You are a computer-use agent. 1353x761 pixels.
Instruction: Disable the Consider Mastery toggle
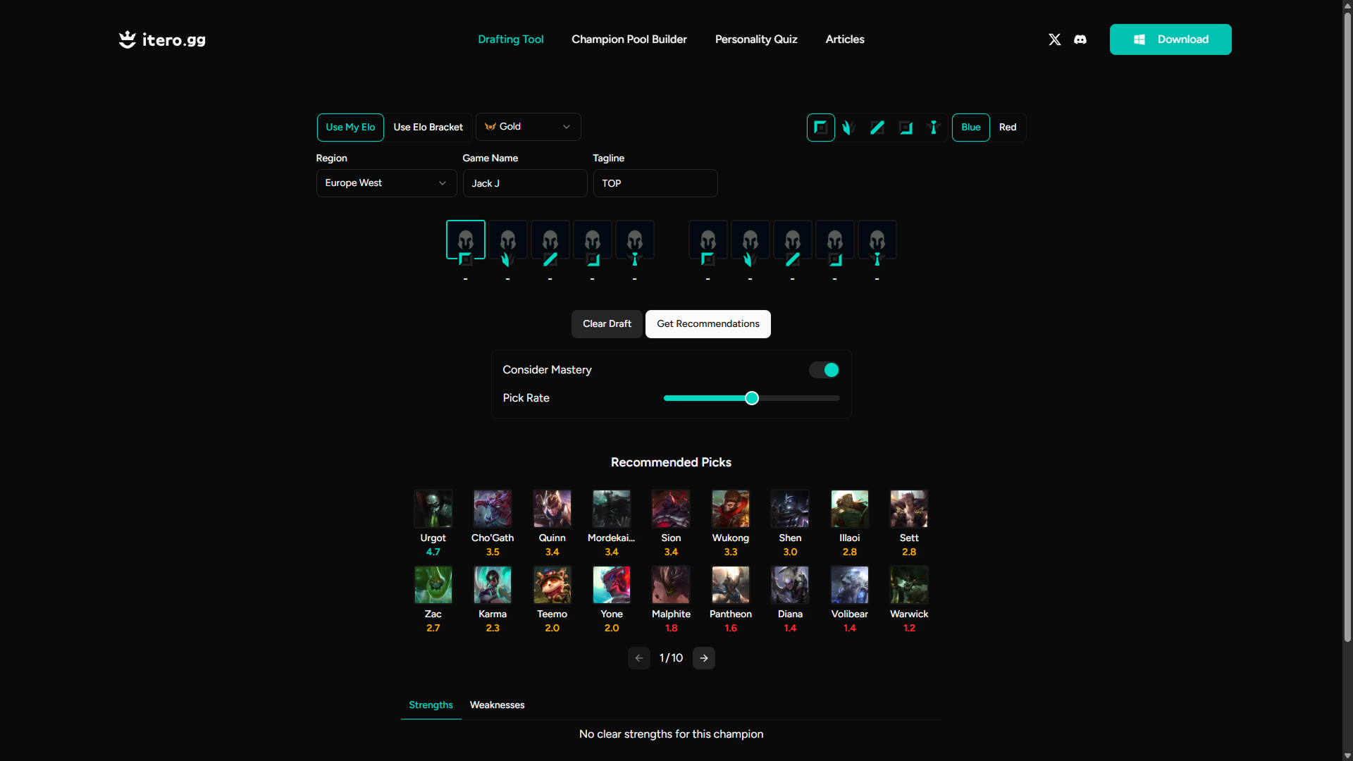824,370
